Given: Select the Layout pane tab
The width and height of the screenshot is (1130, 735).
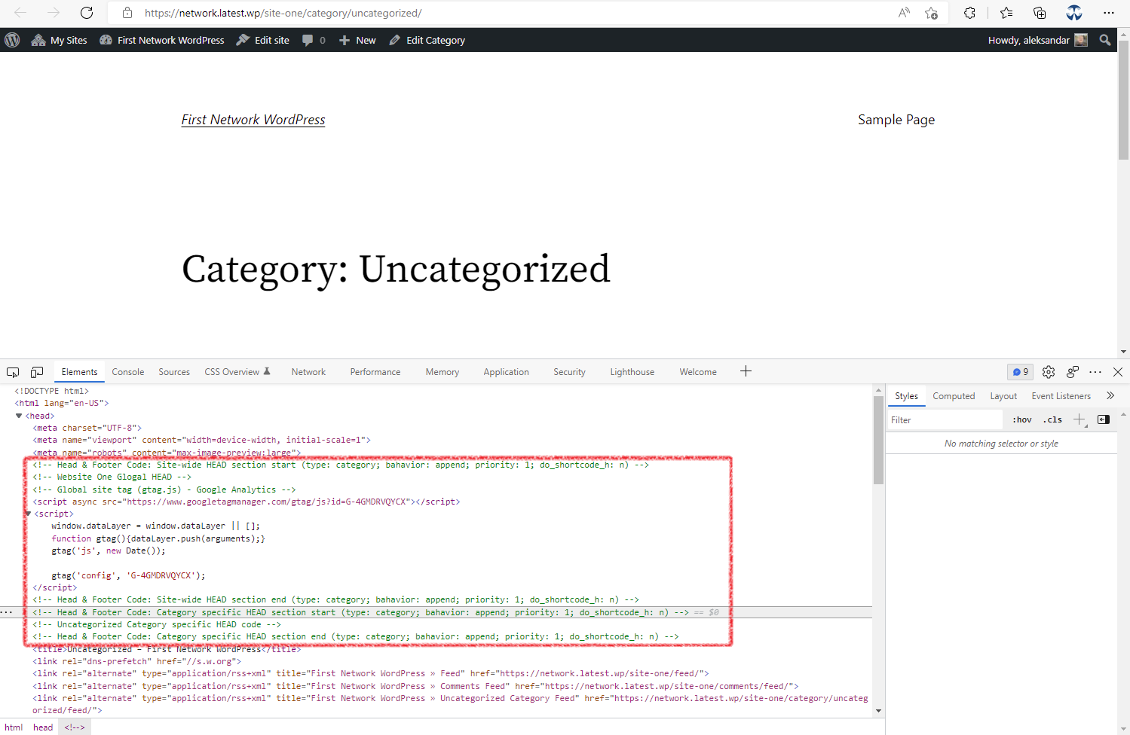Looking at the screenshot, I should coord(1003,396).
